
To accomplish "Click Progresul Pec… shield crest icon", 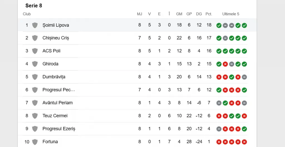I will coord(35,90).
